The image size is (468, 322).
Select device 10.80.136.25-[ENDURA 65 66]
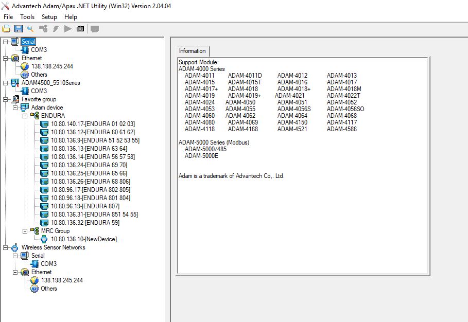(x=89, y=173)
